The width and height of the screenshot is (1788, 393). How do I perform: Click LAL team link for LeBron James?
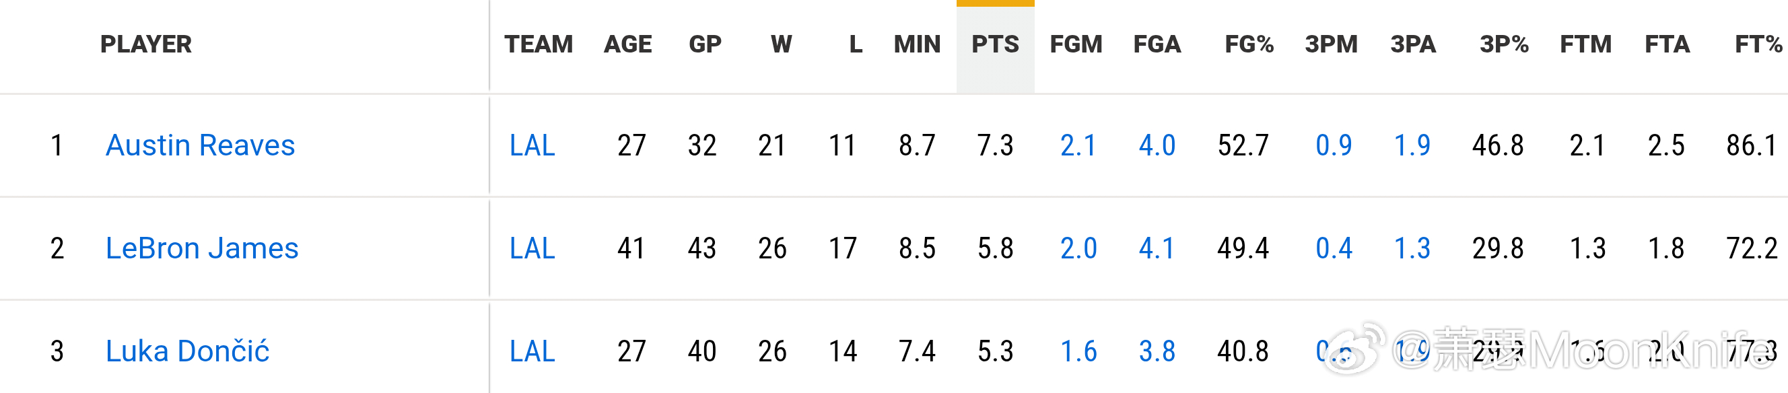pyautogui.click(x=532, y=248)
